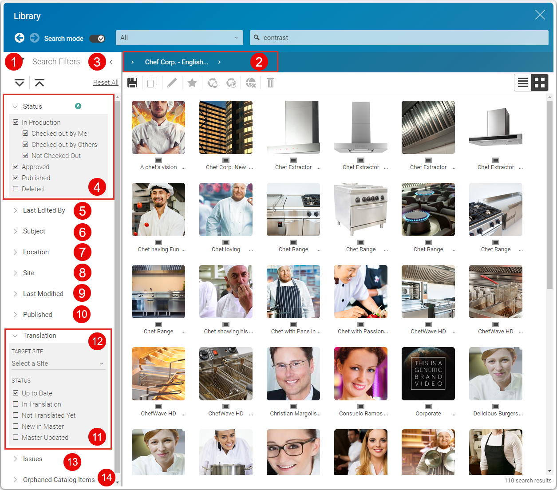
Task: Expand the Last Edited By filter
Action: [x=43, y=210]
